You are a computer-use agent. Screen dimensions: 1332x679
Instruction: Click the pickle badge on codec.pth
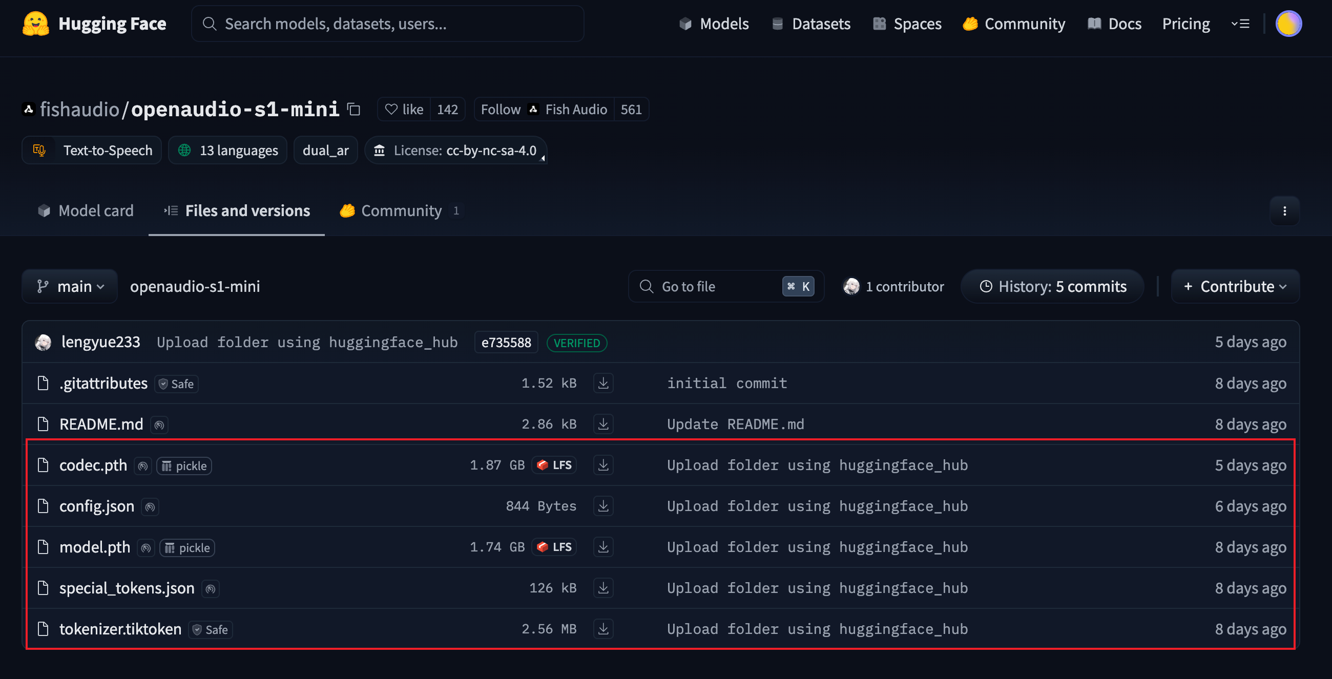pos(184,465)
